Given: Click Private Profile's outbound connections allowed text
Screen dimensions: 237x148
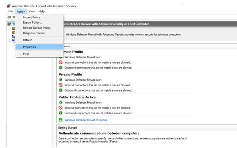Looking at the screenshot, I should coord(98,90).
